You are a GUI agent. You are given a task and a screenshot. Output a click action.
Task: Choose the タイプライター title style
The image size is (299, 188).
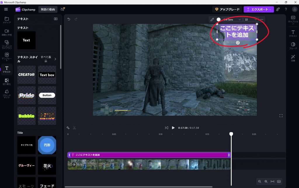pyautogui.click(x=26, y=145)
